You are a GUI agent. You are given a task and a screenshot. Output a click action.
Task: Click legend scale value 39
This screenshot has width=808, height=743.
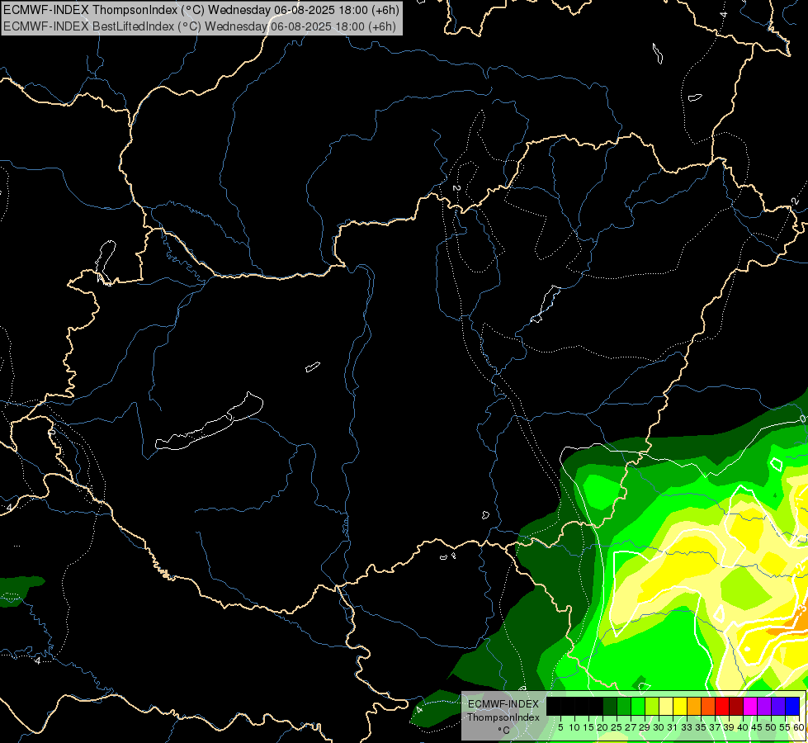point(729,727)
